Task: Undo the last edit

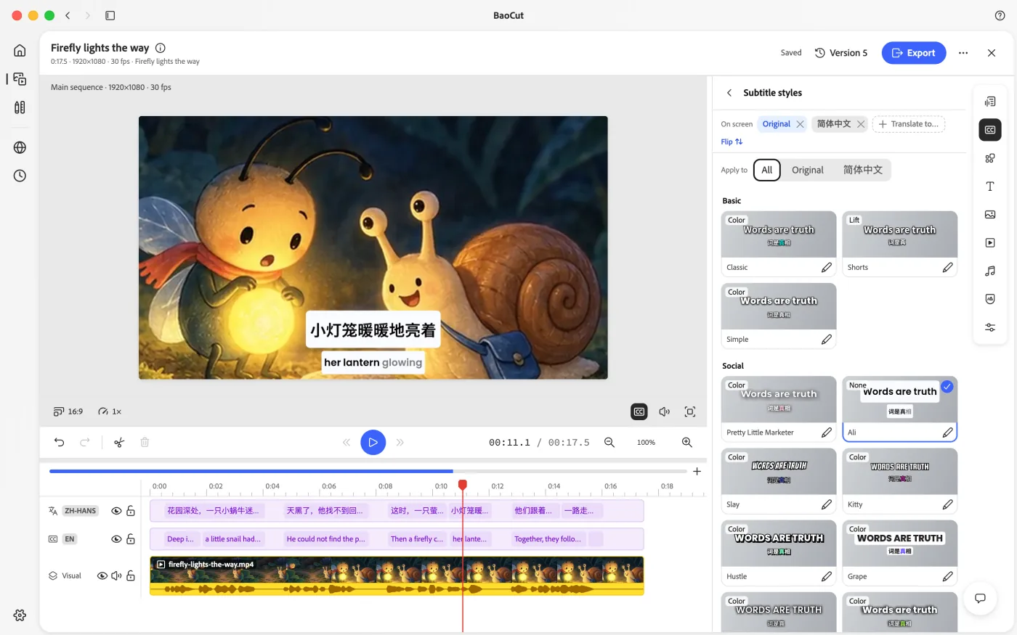Action: click(60, 442)
